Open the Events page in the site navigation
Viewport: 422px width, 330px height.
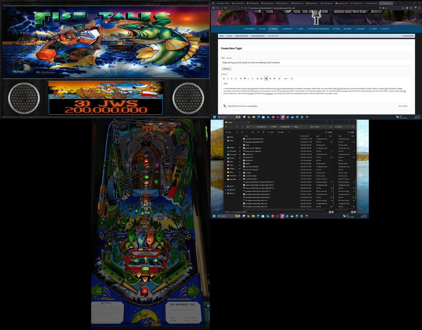coord(336,29)
